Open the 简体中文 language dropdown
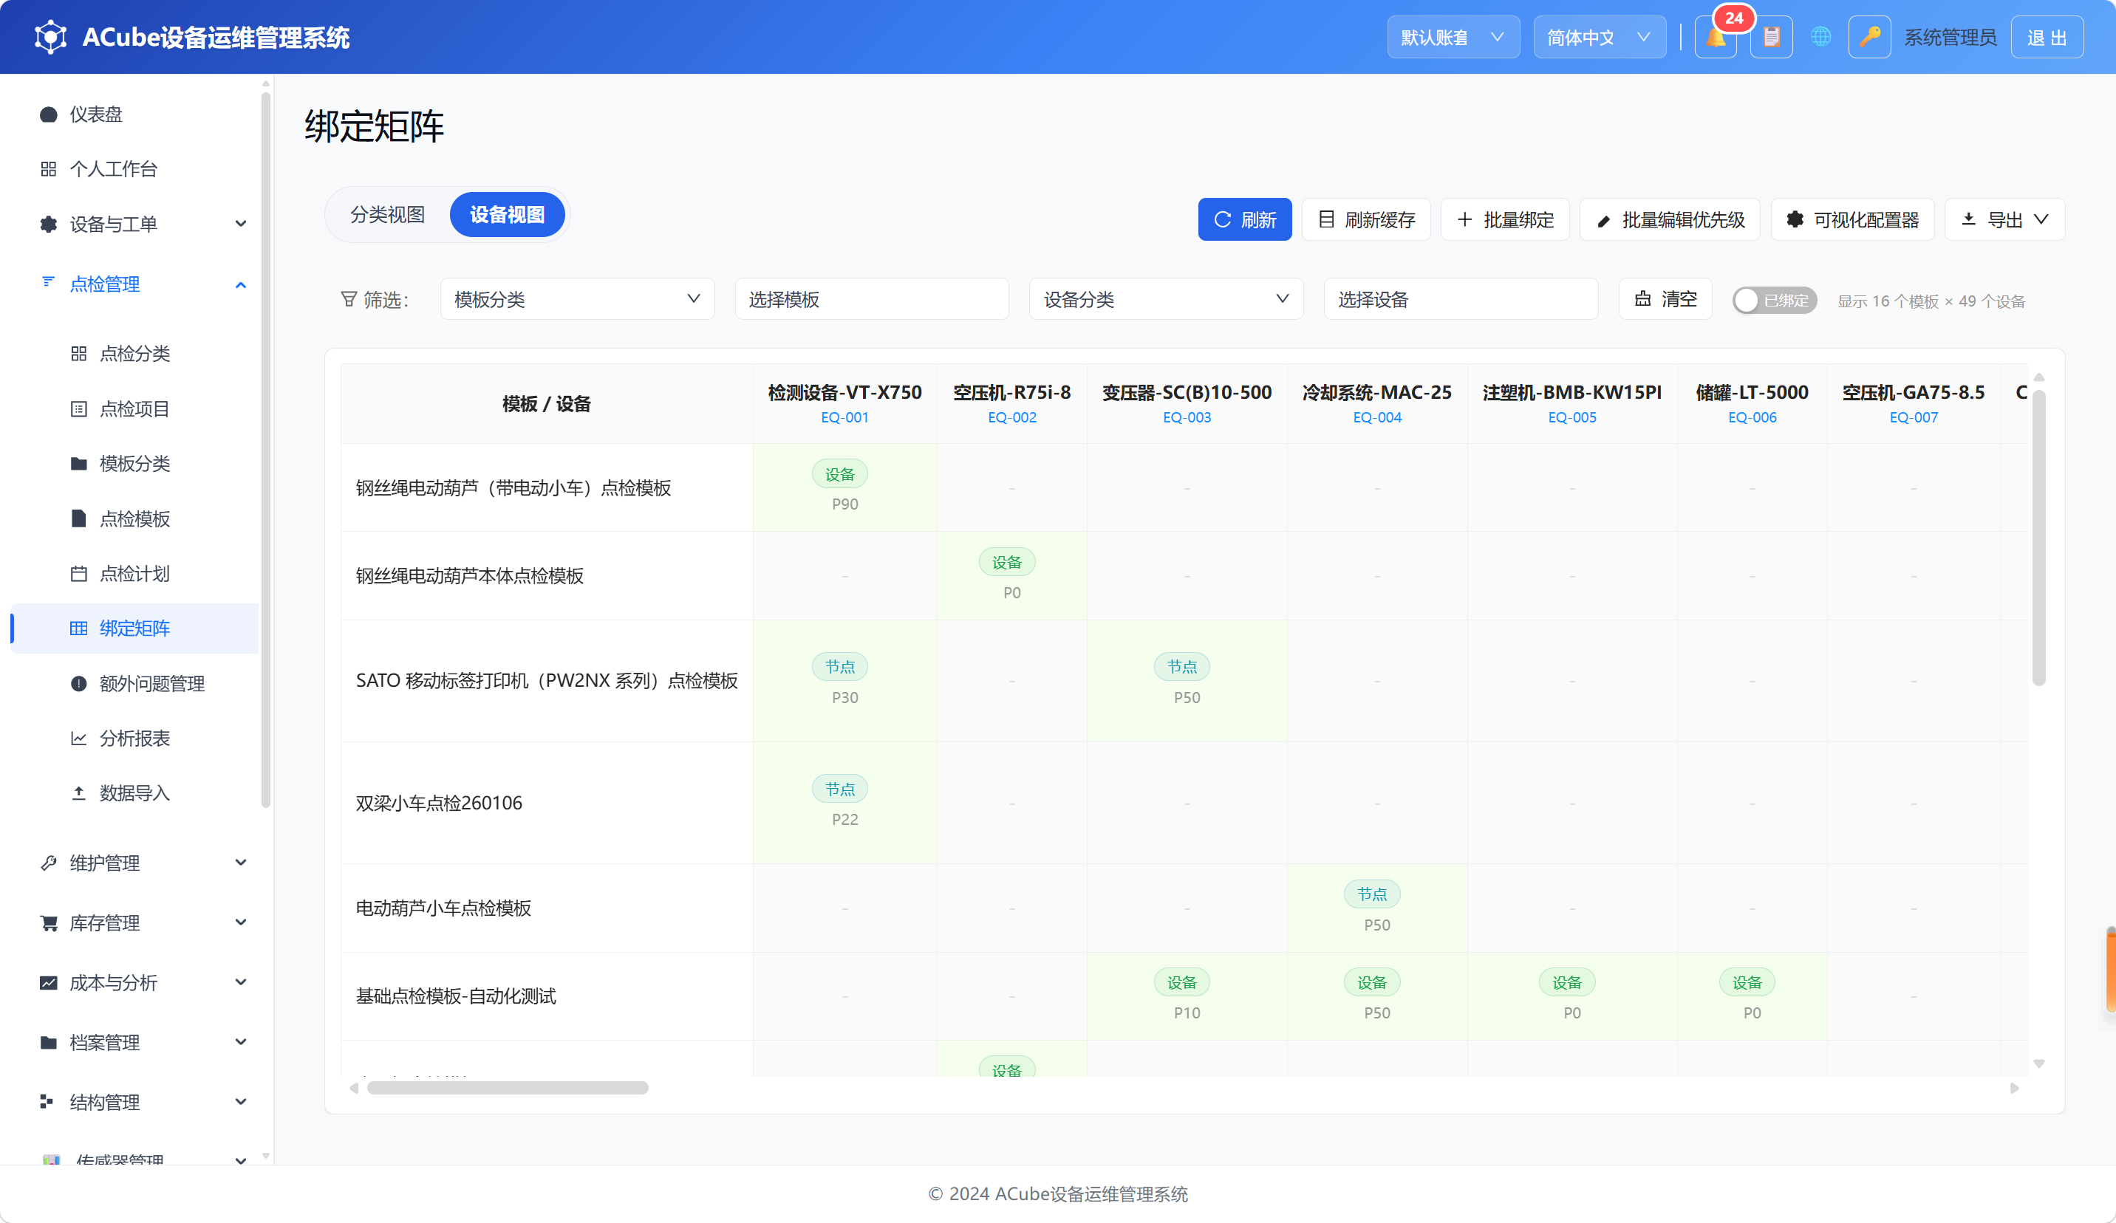This screenshot has height=1223, width=2116. (1600, 37)
